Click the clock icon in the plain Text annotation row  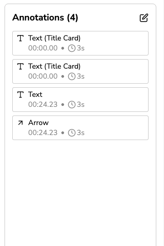tap(72, 105)
